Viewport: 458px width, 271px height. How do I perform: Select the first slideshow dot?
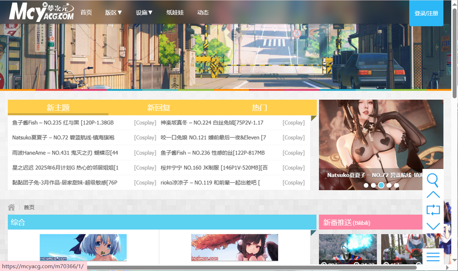366,186
